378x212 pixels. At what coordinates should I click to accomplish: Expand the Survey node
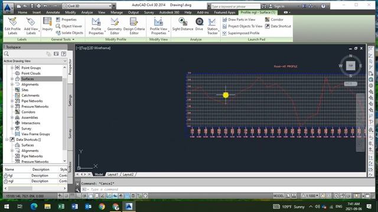click(12, 128)
